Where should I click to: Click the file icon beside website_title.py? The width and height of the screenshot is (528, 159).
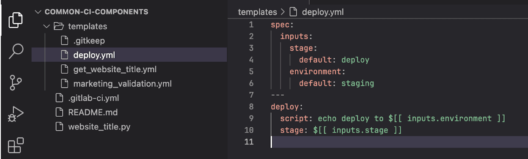click(60, 126)
